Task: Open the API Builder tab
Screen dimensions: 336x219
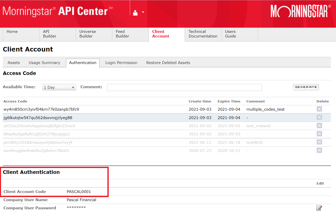Action: coord(58,34)
